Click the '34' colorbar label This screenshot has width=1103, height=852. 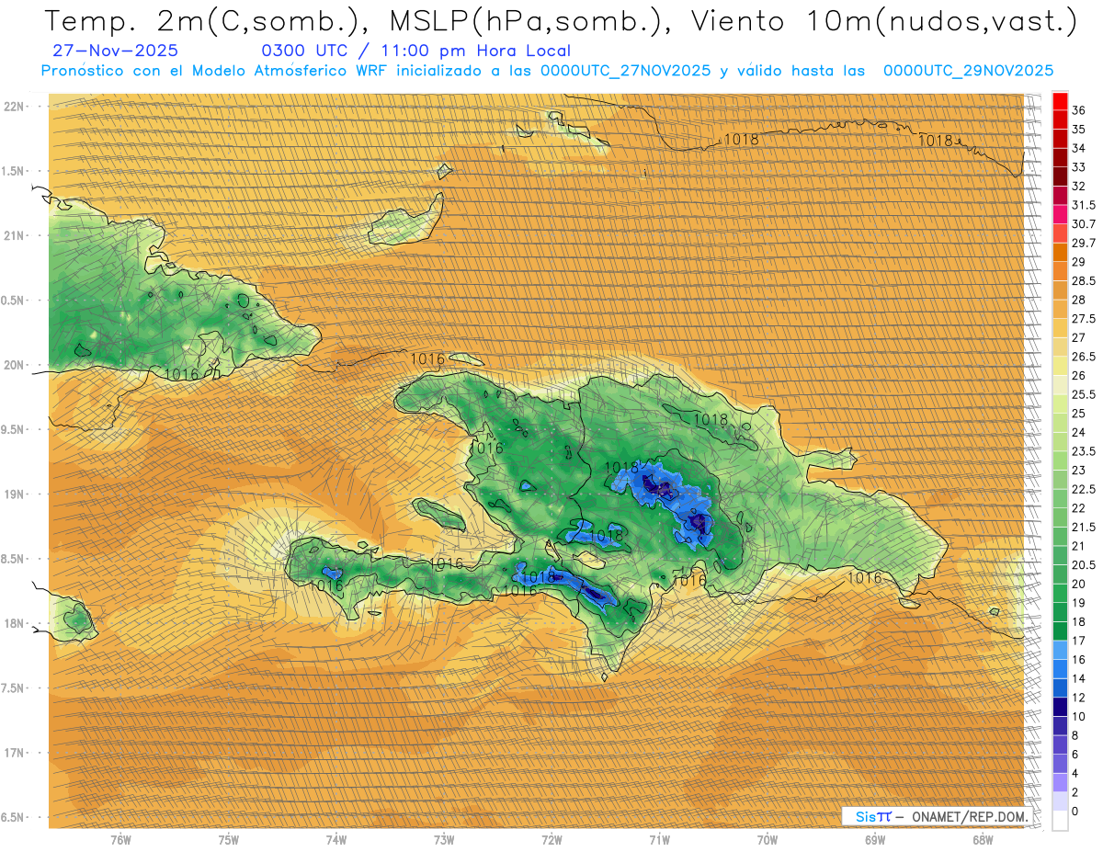pyautogui.click(x=1078, y=148)
